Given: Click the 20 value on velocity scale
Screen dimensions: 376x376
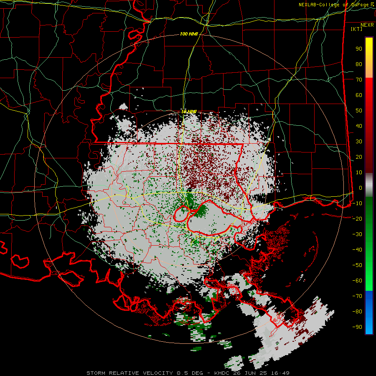Looking at the screenshot, I should 359,157.
